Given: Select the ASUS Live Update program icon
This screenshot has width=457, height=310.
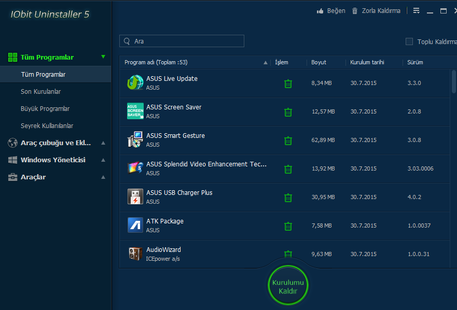Looking at the screenshot, I should tap(135, 82).
